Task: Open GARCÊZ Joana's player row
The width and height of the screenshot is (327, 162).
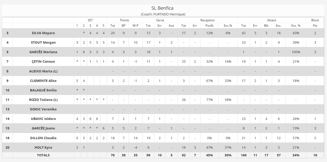Action: coord(43,128)
